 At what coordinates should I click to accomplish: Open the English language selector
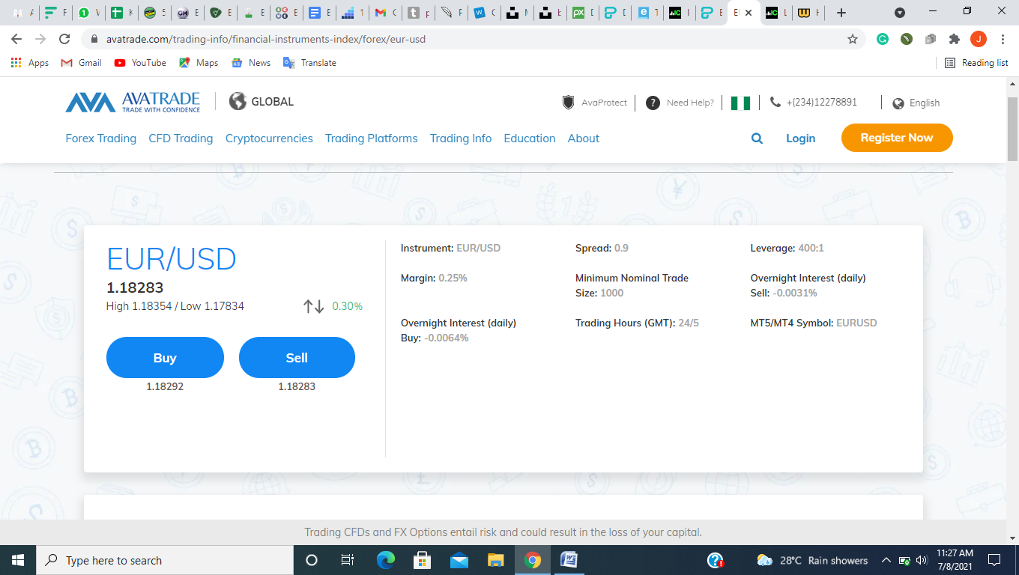(x=916, y=103)
